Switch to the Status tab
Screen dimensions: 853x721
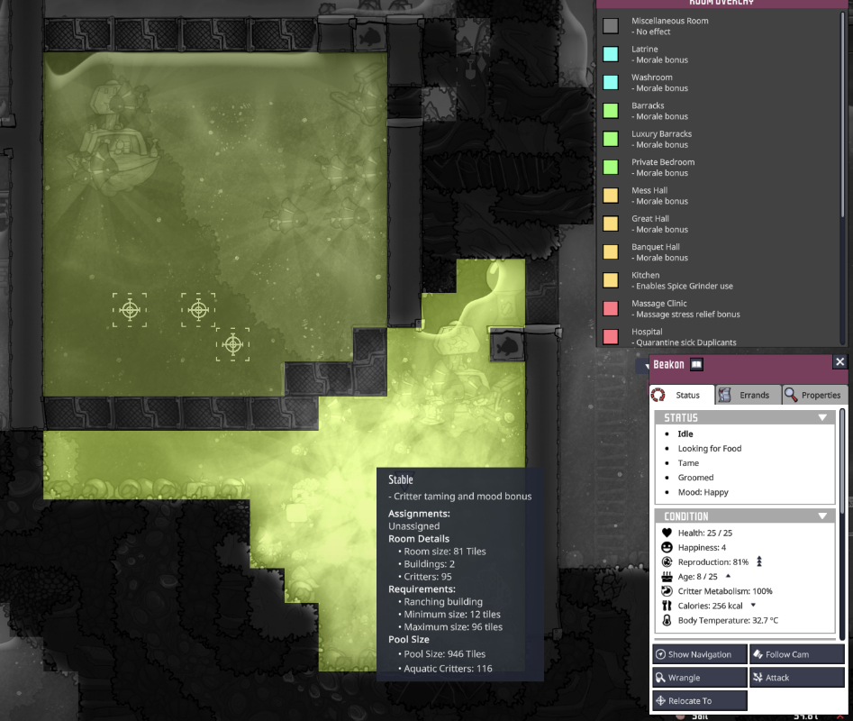click(682, 395)
